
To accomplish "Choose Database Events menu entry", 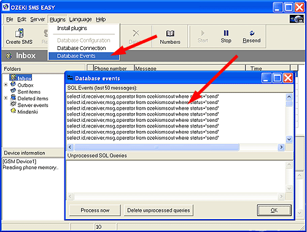I will 84,56.
